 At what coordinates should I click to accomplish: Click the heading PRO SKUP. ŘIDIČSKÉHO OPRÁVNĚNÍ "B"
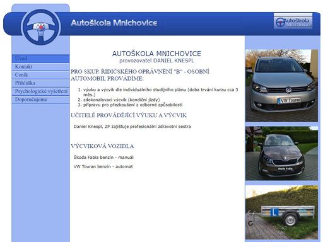(x=140, y=75)
